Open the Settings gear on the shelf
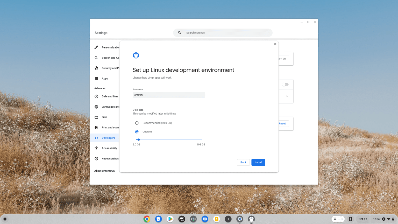This screenshot has width=398, height=224. click(240, 219)
